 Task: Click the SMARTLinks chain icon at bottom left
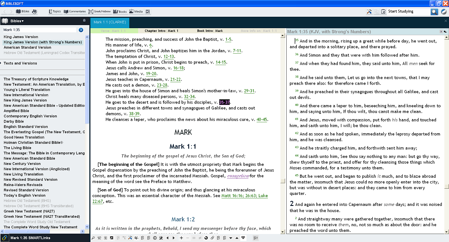pos(4,238)
